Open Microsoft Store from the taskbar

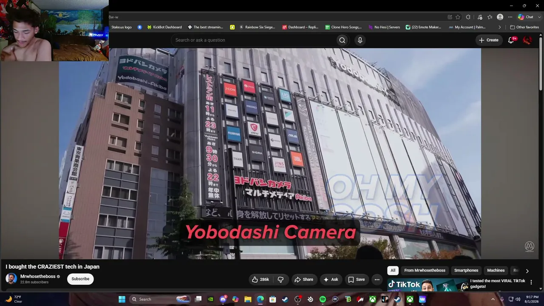point(273,299)
